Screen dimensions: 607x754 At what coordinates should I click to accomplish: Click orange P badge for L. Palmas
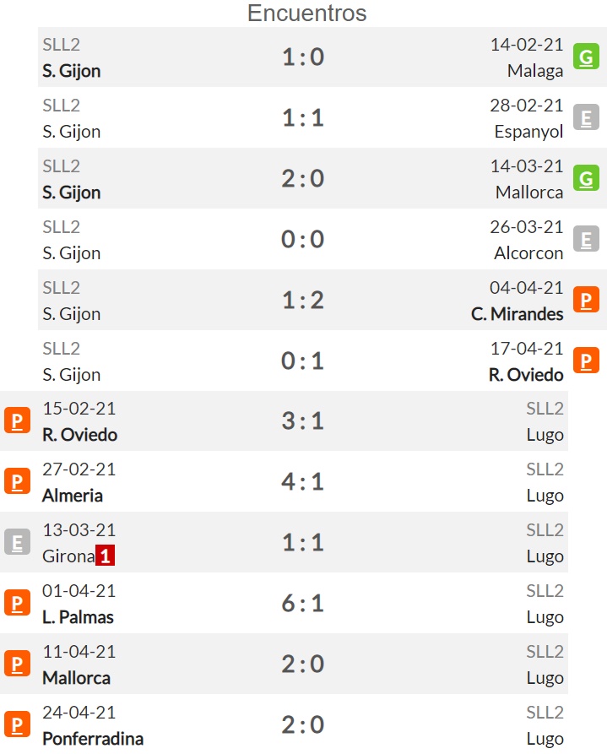[18, 603]
